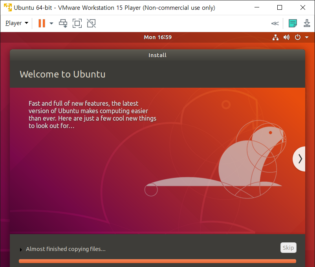
Task: Toggle Unity mode icon
Action: 91,23
